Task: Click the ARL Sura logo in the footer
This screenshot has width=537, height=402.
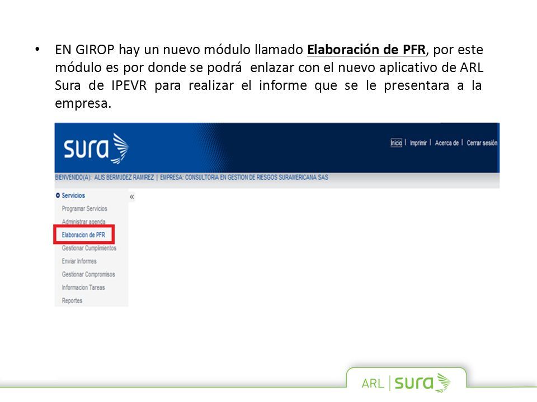Action: pos(406,382)
